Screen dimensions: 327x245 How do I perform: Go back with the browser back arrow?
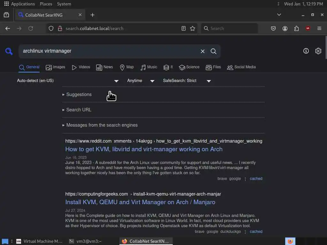tap(8, 28)
